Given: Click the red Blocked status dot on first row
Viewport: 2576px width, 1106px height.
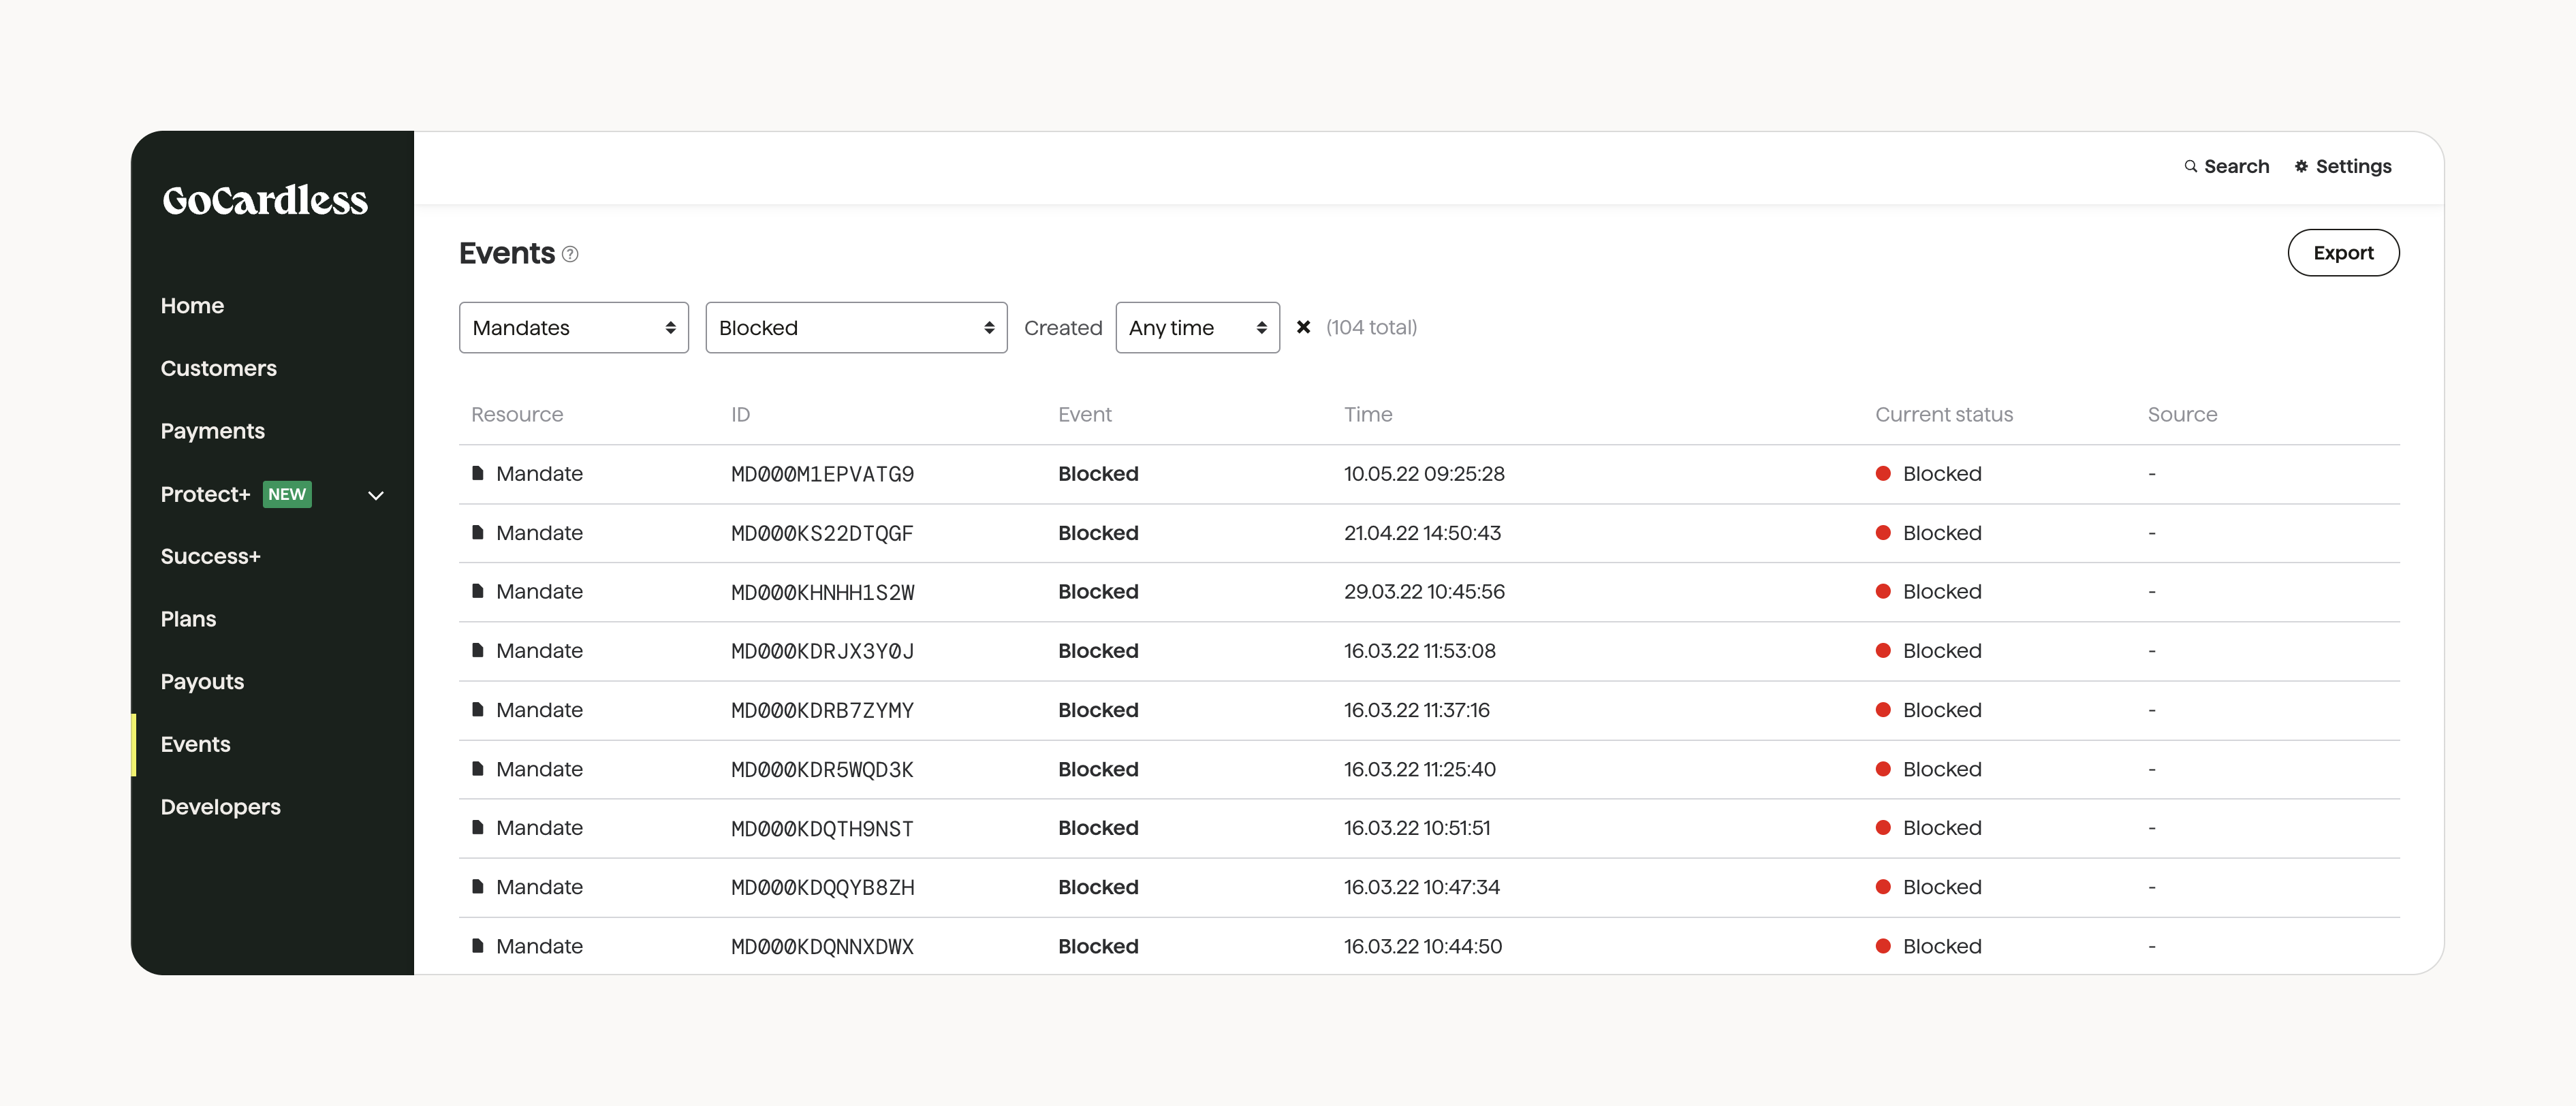Looking at the screenshot, I should pyautogui.click(x=1884, y=473).
